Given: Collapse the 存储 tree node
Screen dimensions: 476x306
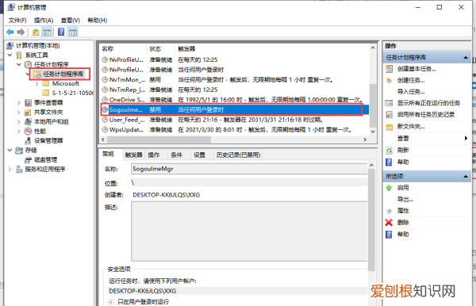Looking at the screenshot, I should [x=10, y=150].
